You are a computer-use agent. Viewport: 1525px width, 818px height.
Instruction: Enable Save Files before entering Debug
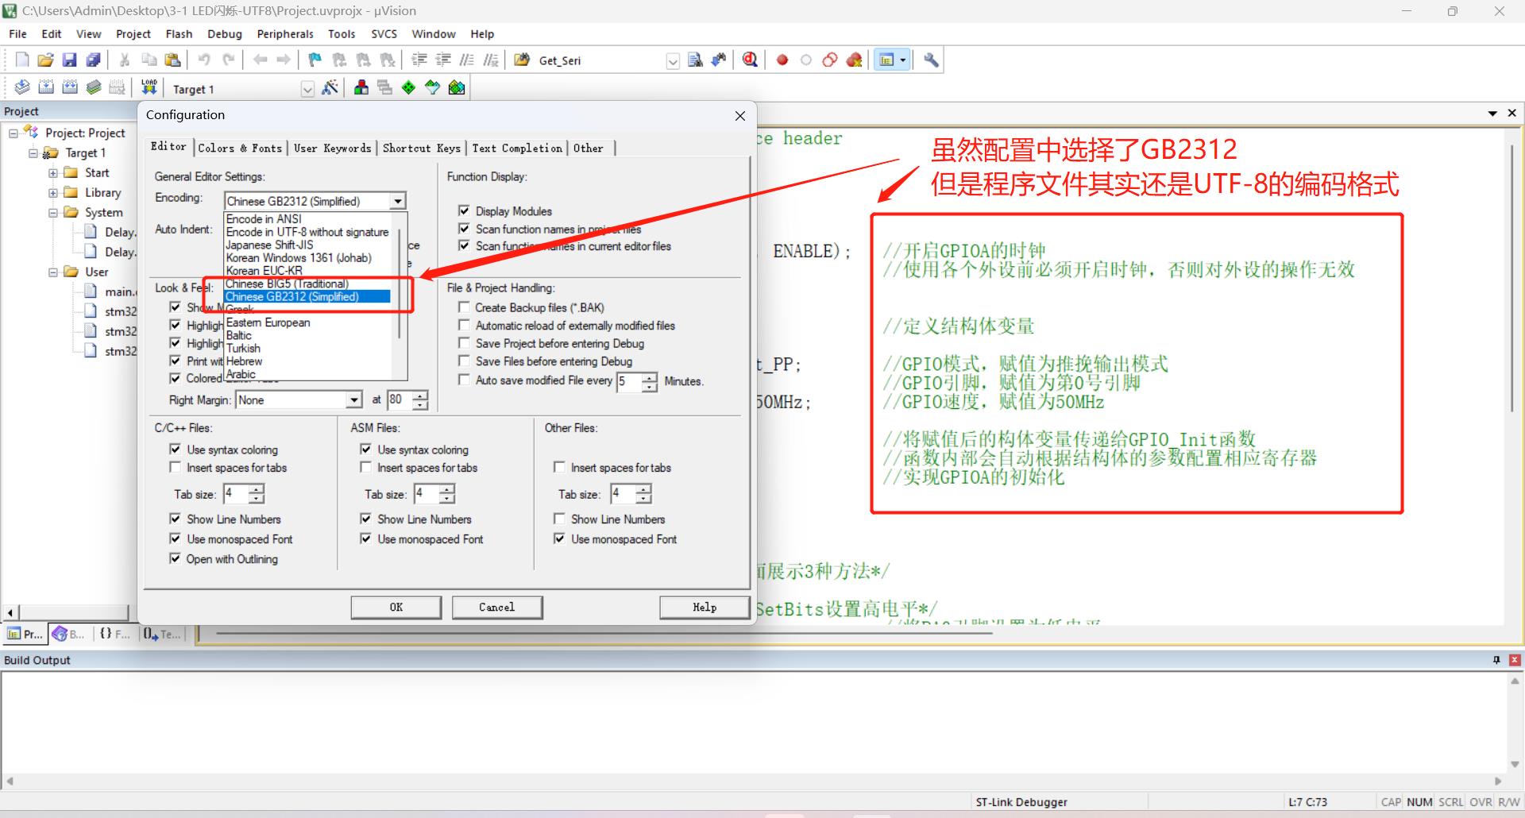[464, 361]
